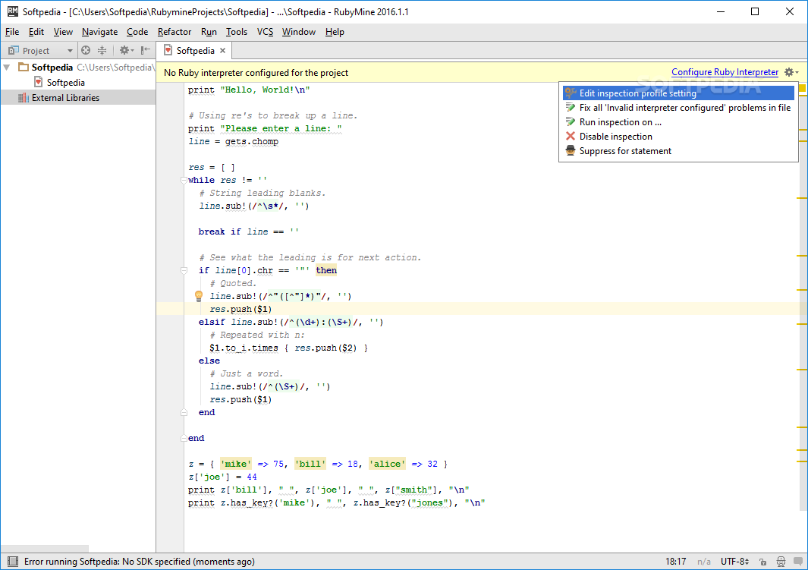Viewport: 808px width, 570px height.
Task: Open the UTF-8 file encoding selector
Action: tap(734, 561)
